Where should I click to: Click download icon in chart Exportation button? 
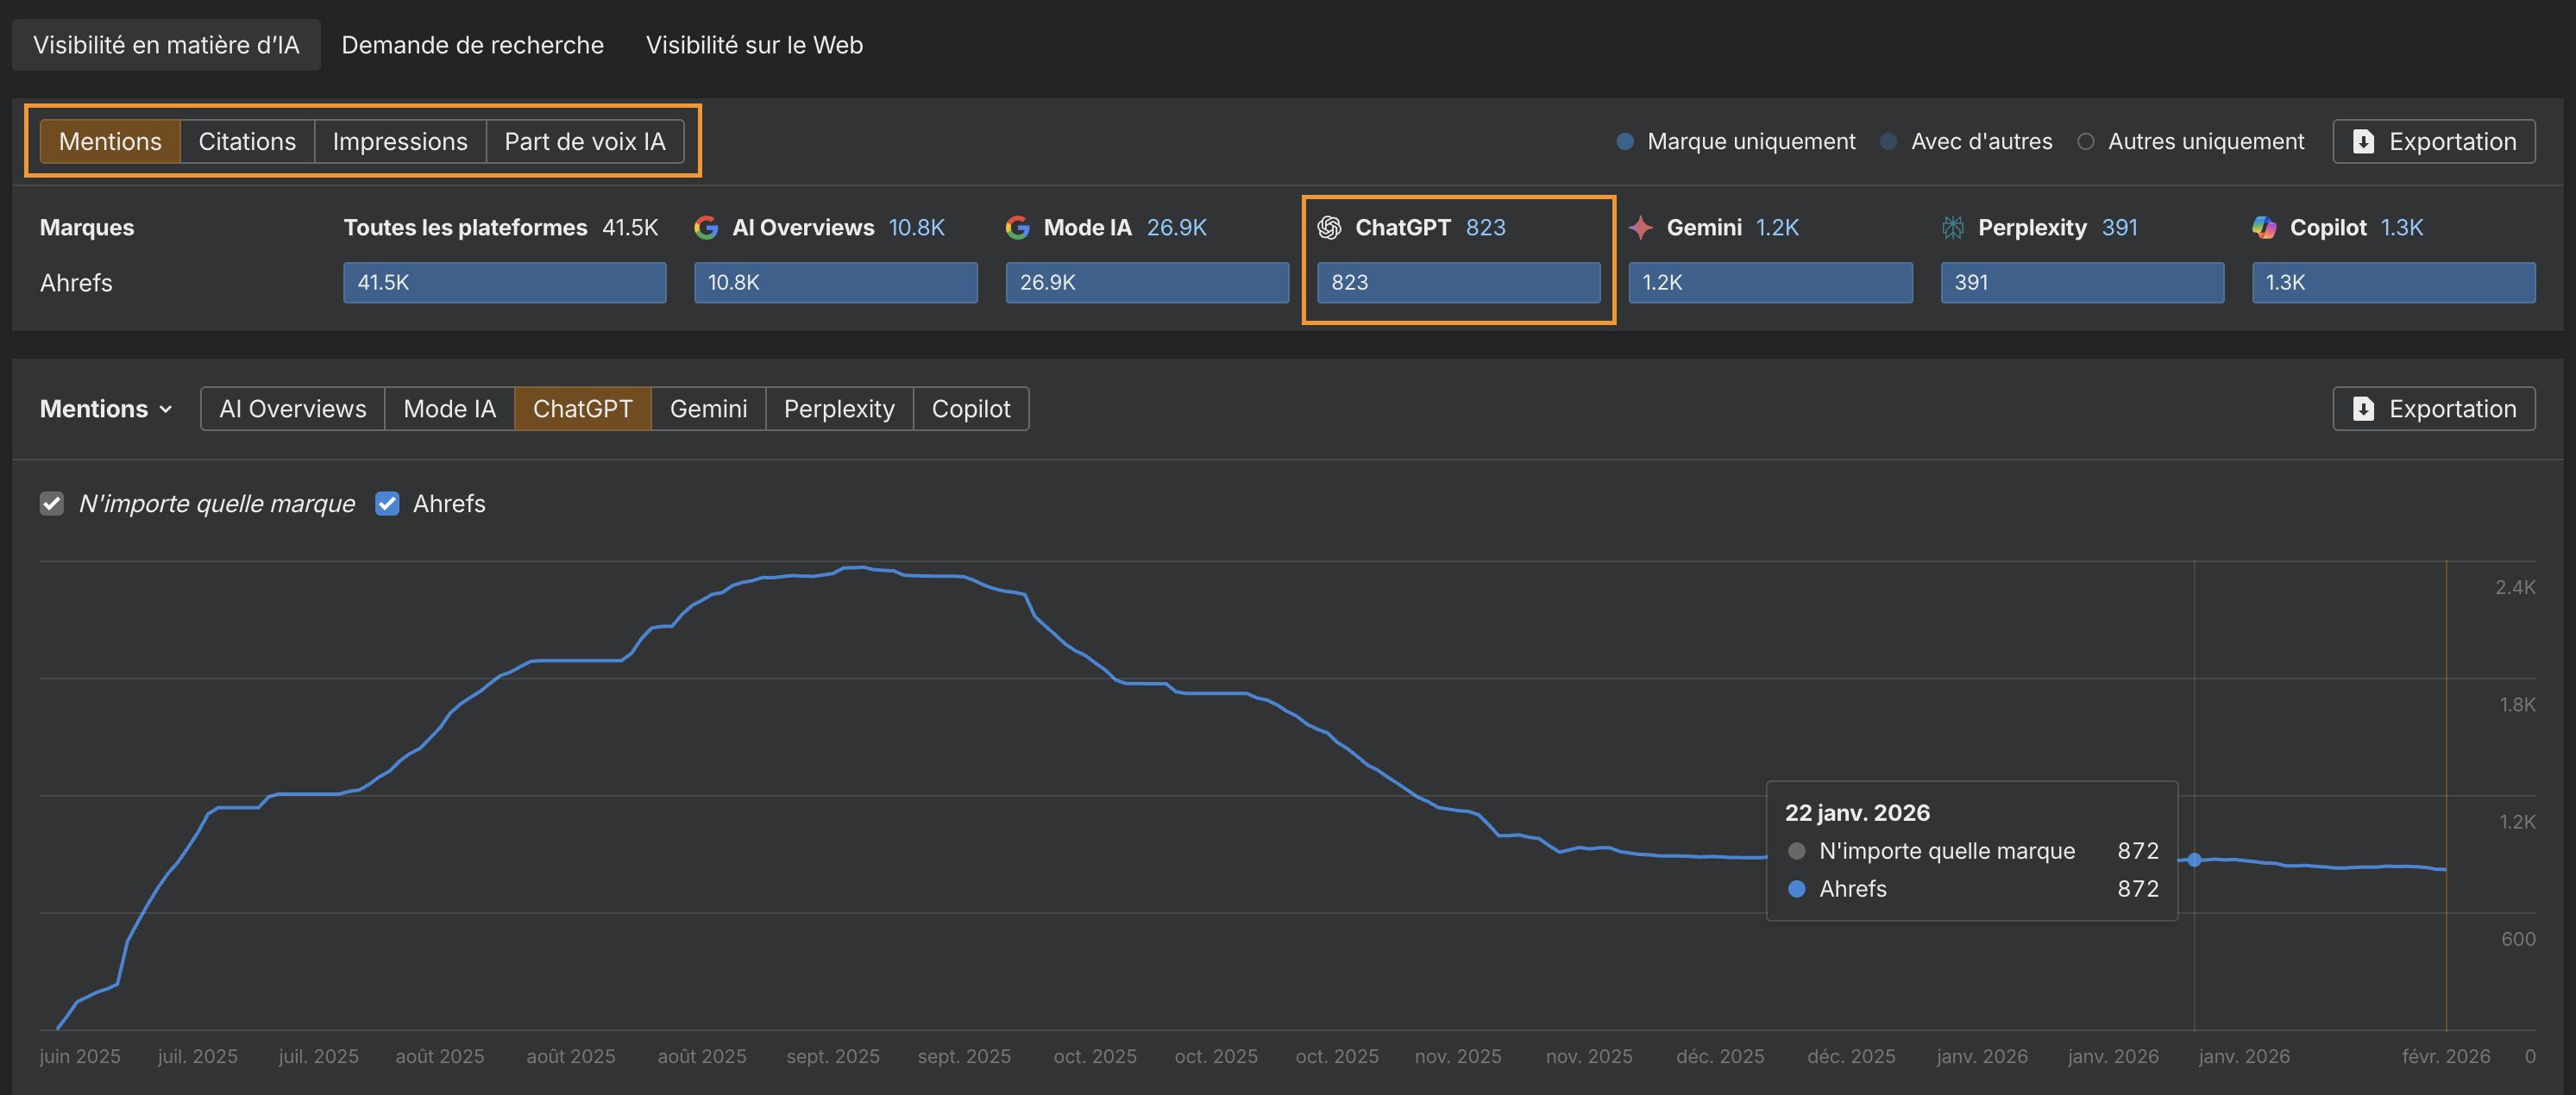[2363, 409]
